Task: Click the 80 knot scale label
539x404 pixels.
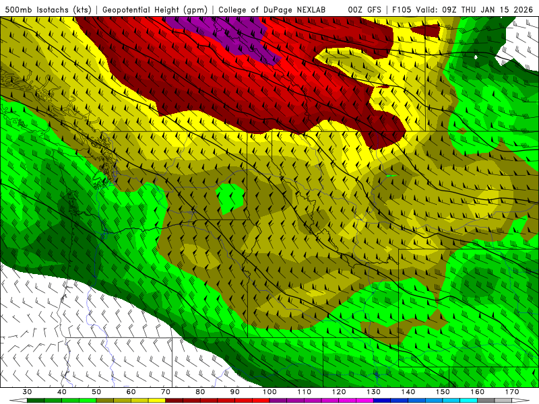Action: pos(200,392)
